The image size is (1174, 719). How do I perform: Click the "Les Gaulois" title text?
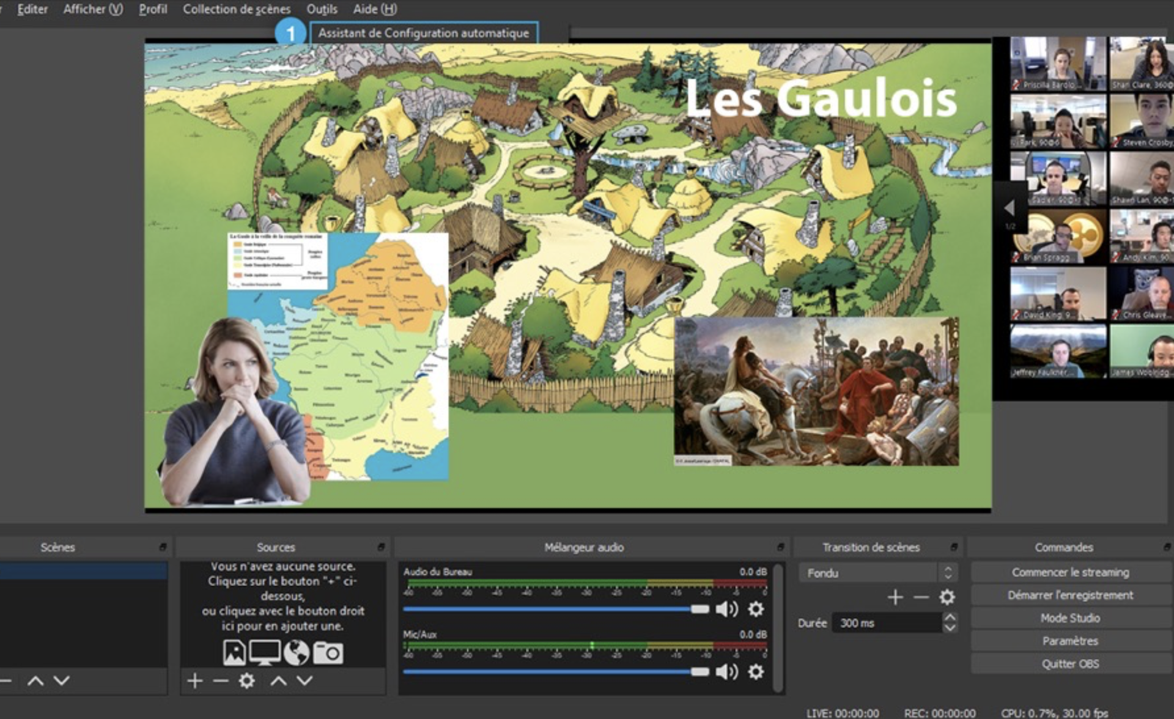(x=821, y=97)
